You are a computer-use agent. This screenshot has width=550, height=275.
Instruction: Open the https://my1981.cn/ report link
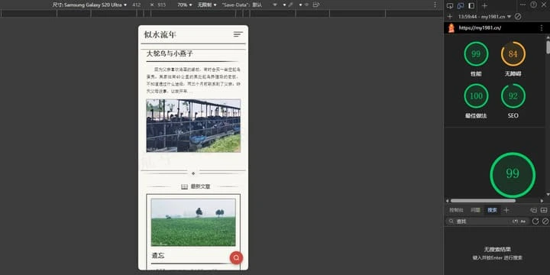coord(480,28)
